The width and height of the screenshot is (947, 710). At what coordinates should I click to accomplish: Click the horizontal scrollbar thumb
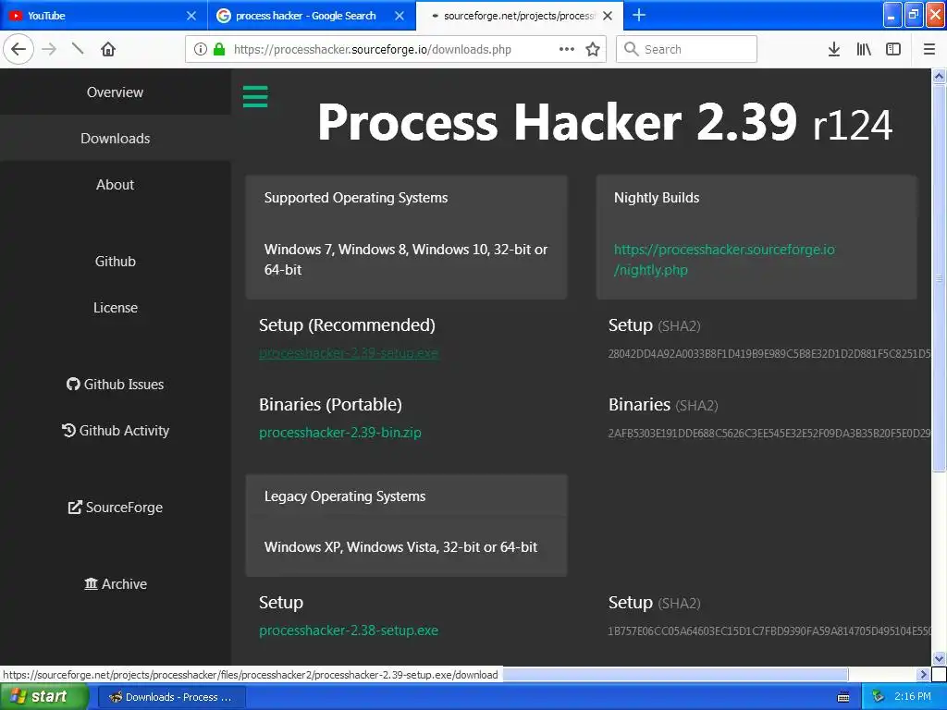tap(675, 674)
